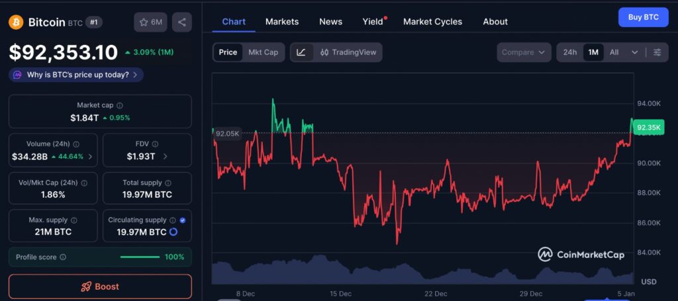Click info icon next to Total supply

pos(168,183)
